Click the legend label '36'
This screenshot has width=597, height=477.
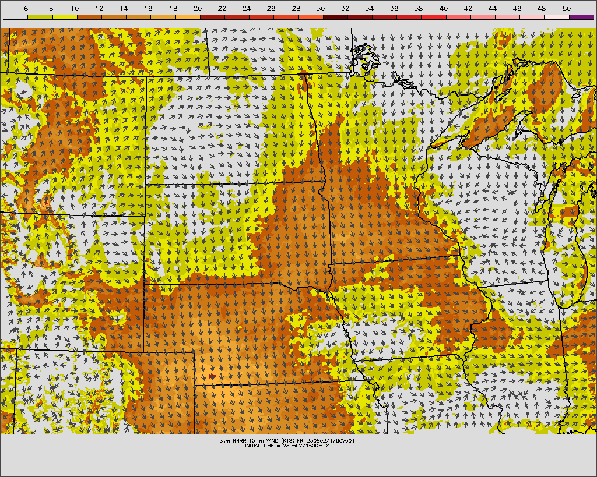[394, 8]
